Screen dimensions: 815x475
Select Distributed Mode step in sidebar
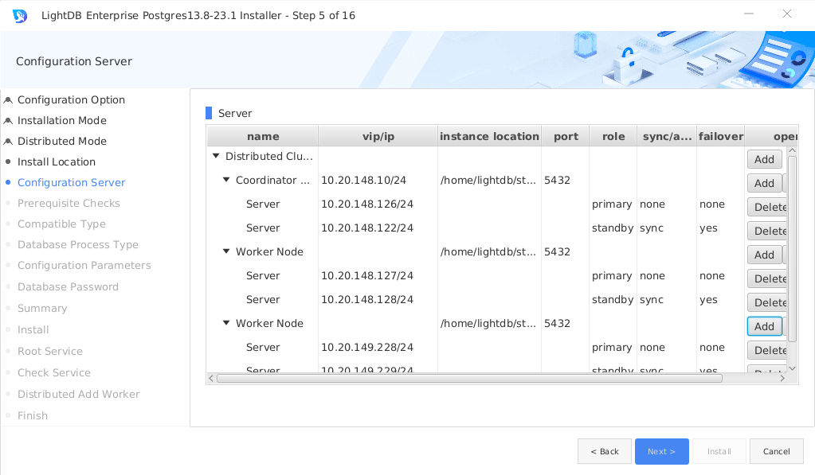click(x=62, y=141)
